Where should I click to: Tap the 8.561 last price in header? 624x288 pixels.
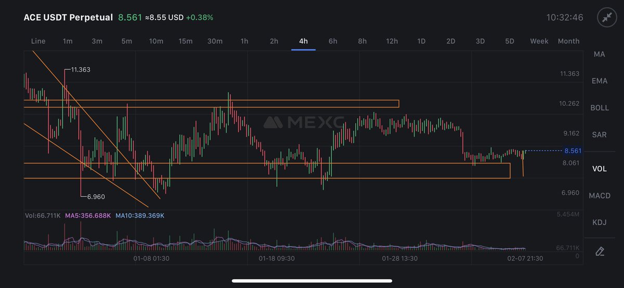click(130, 17)
